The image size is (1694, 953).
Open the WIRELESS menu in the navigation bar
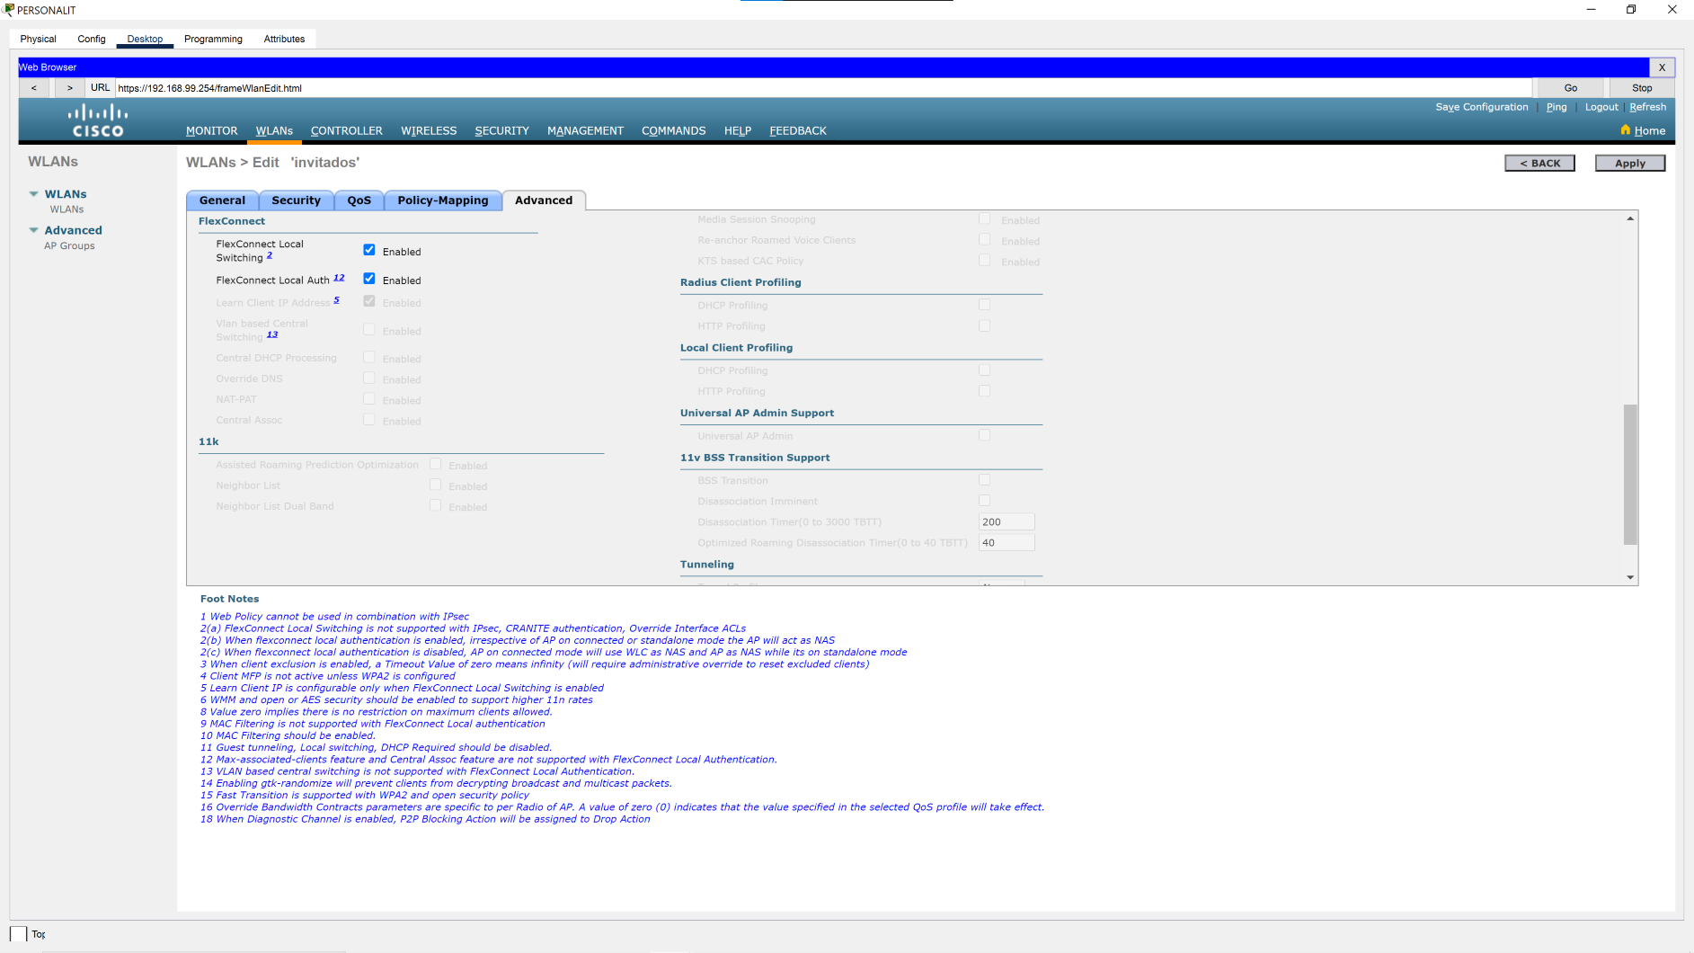pos(429,130)
